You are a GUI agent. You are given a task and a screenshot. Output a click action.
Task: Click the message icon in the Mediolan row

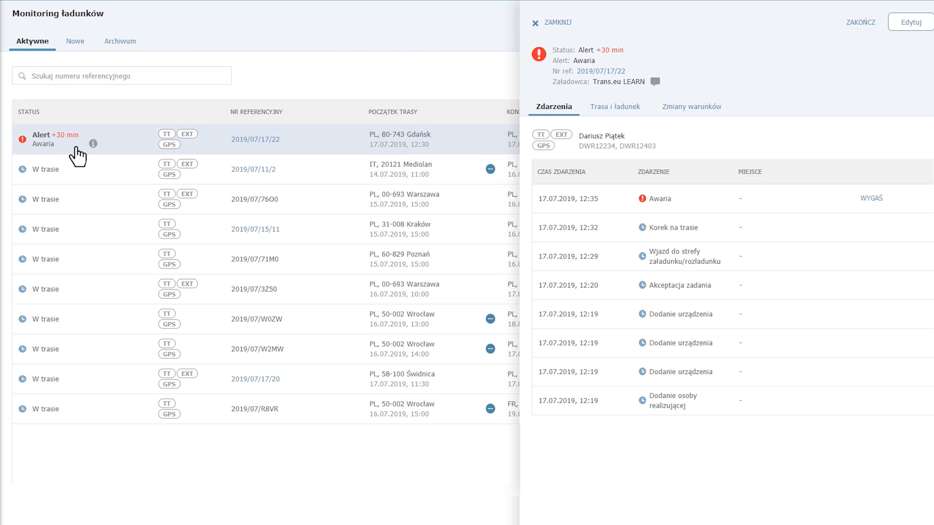490,169
